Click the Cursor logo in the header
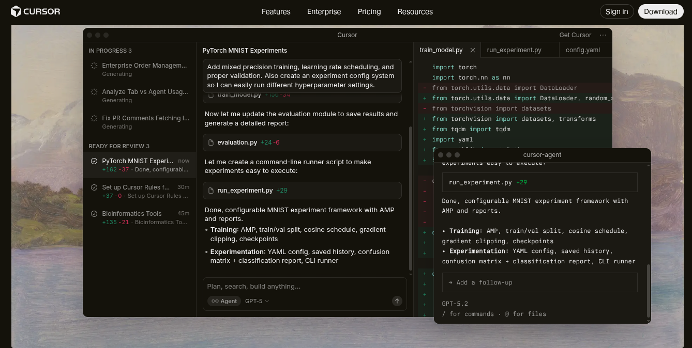The width and height of the screenshot is (692, 348). (x=35, y=11)
